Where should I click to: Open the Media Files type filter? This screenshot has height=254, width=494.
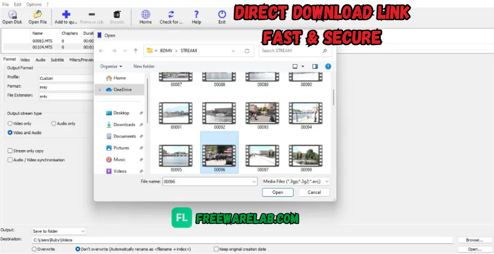[296, 182]
